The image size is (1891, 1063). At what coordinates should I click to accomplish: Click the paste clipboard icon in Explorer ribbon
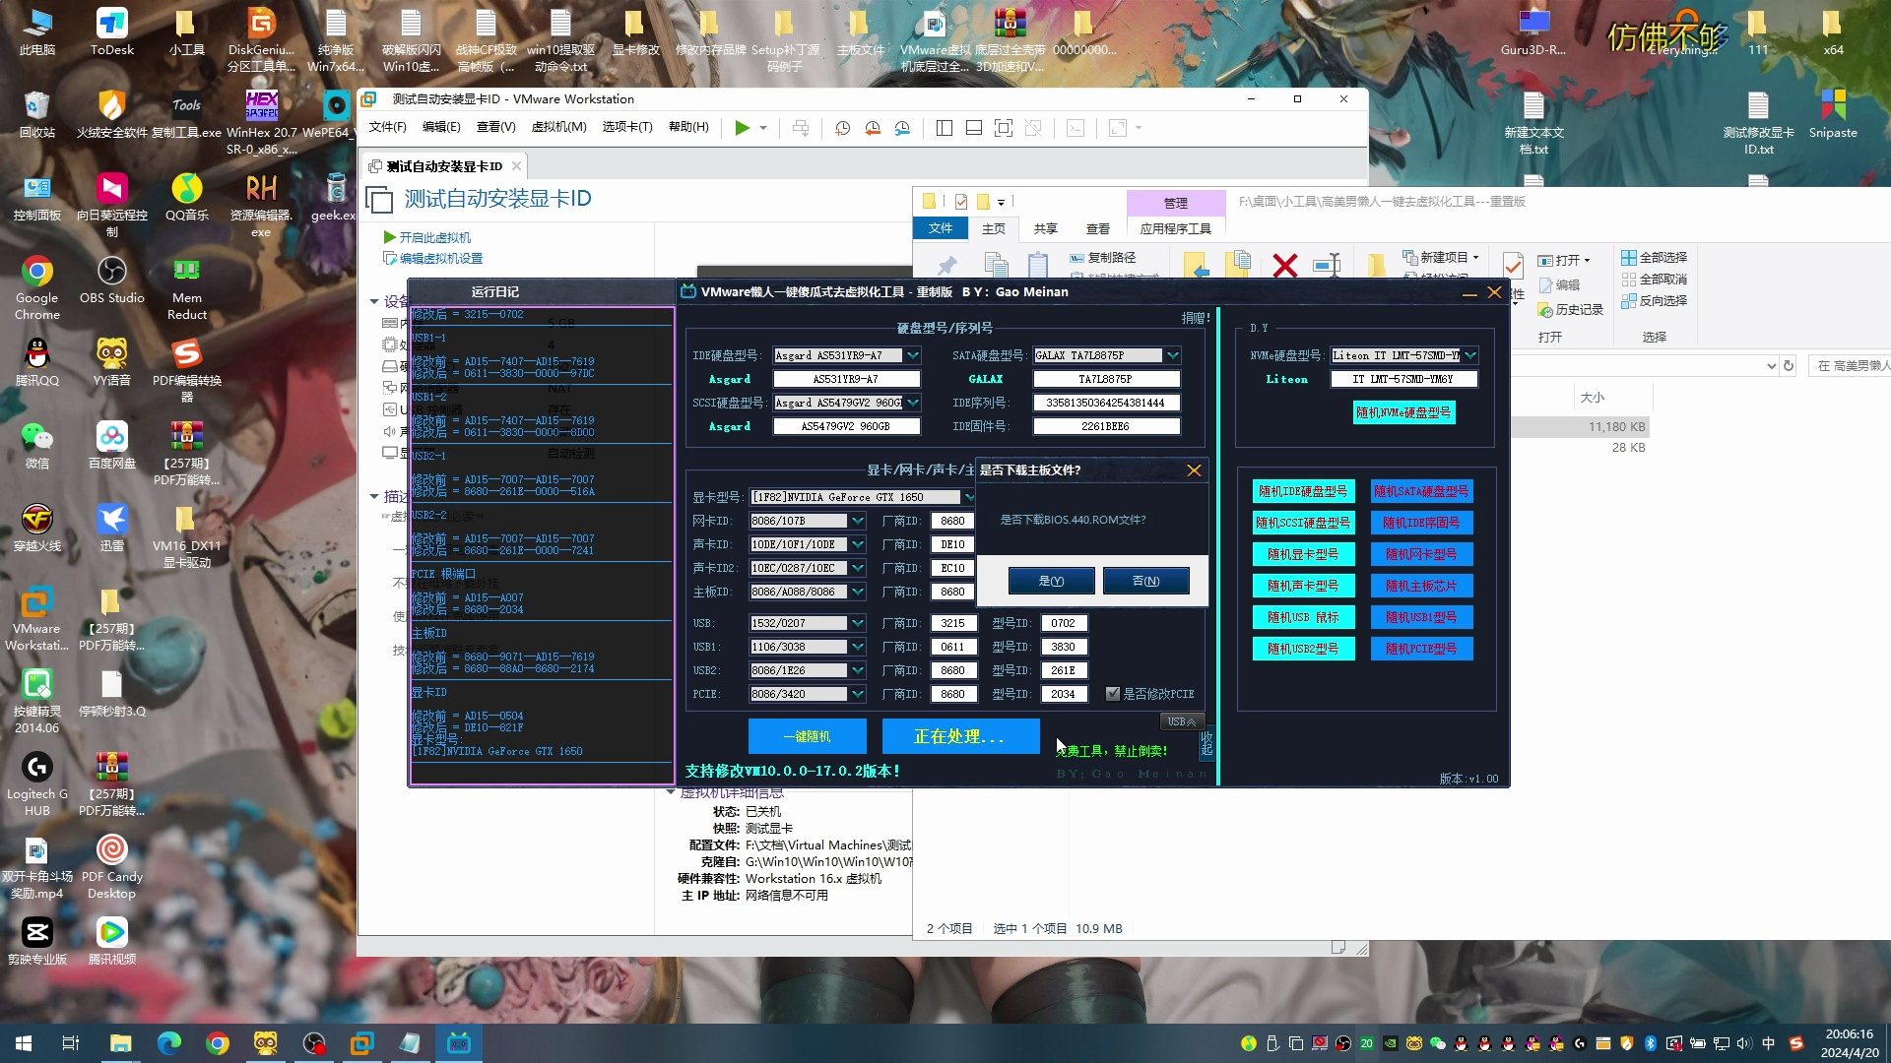[x=1037, y=265]
